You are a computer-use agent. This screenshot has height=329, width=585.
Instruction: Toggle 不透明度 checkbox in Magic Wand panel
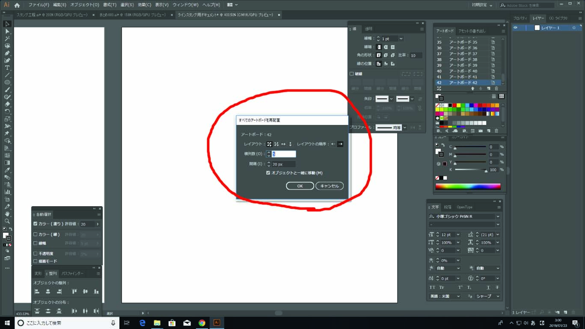coord(36,253)
